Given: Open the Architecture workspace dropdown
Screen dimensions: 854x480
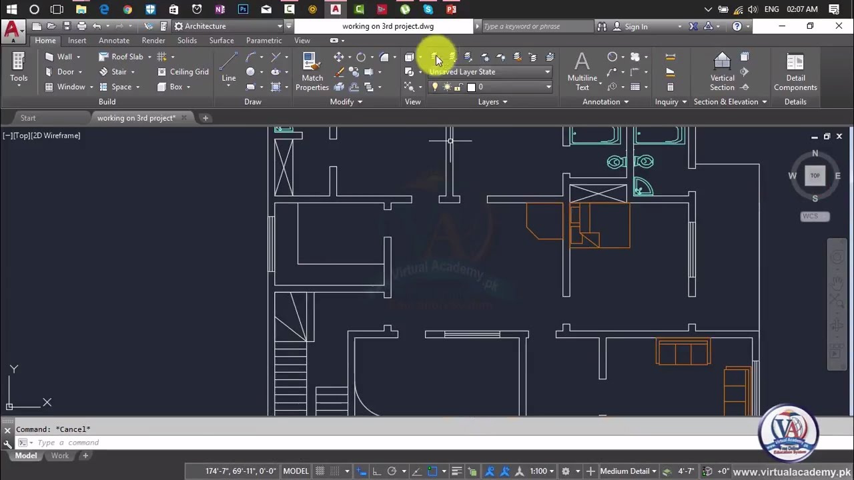Looking at the screenshot, I should pyautogui.click(x=228, y=26).
